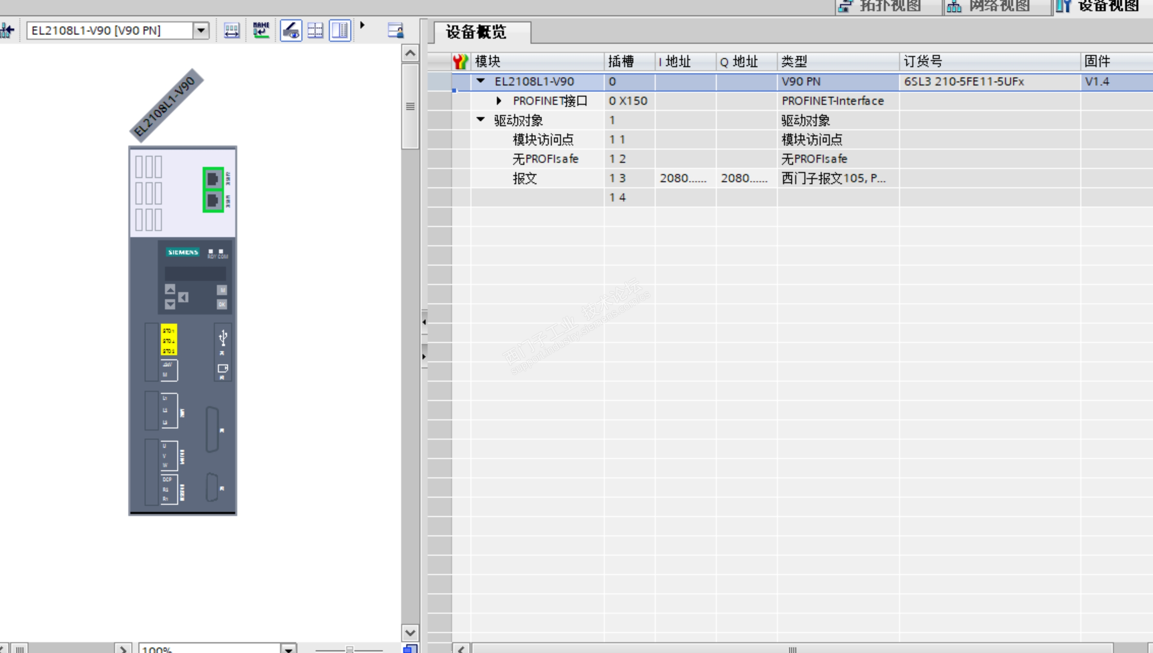Screen dimensions: 1153x653
Task: Click the user-defined view settings icon
Action: [x=395, y=31]
